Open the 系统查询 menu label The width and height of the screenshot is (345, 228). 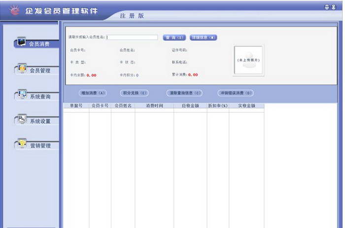pyautogui.click(x=40, y=96)
